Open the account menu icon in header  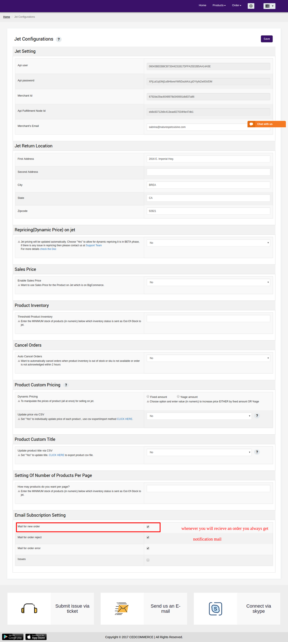[269, 6]
